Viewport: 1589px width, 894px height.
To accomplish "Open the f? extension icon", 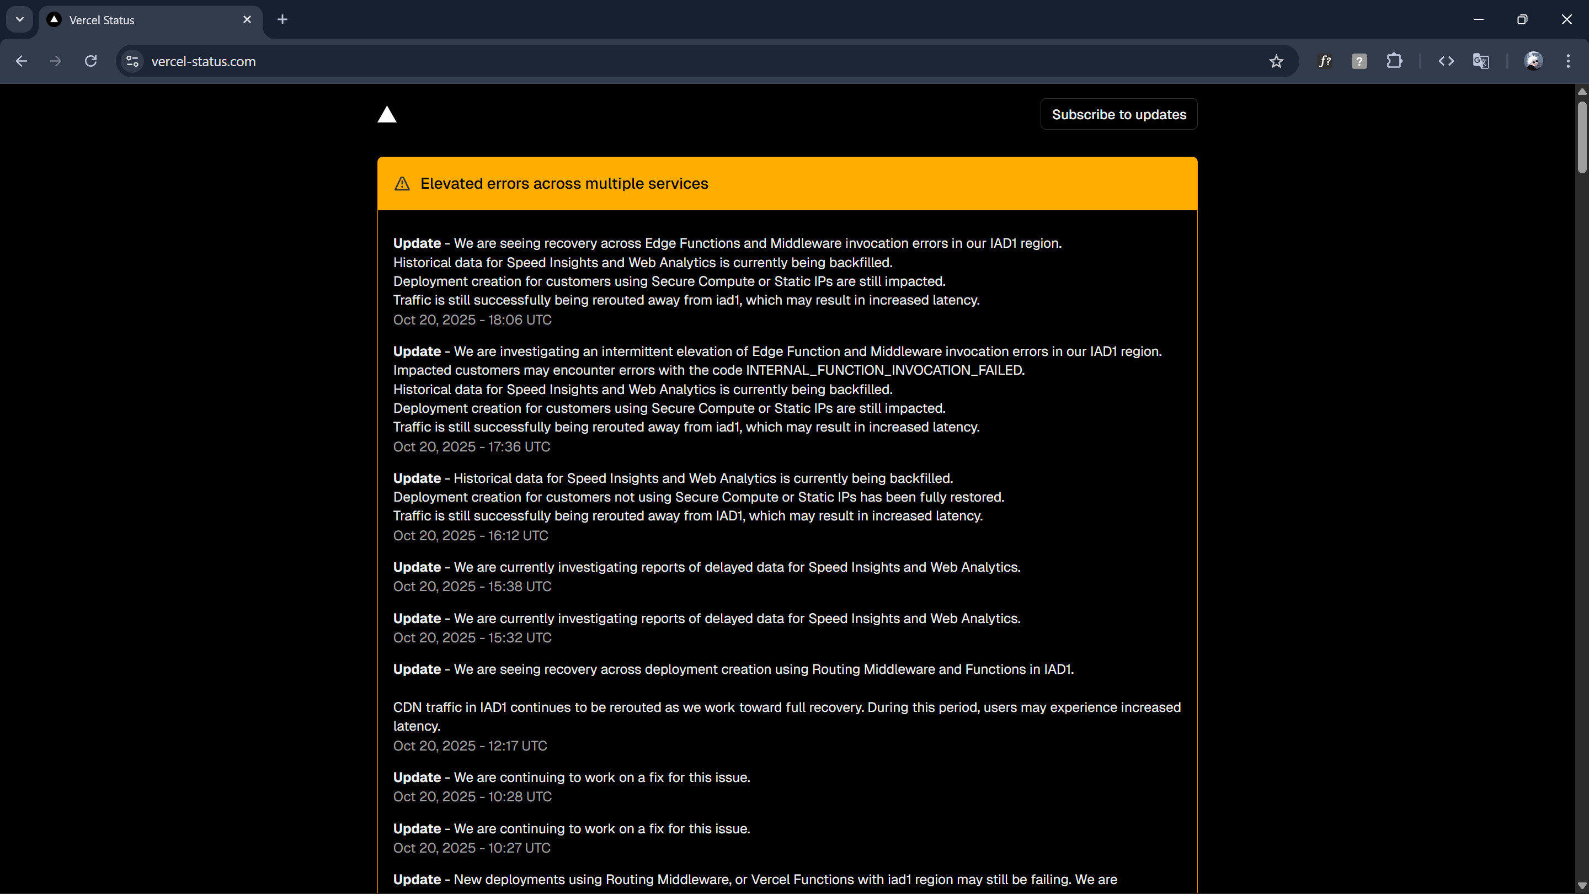I will coord(1324,61).
